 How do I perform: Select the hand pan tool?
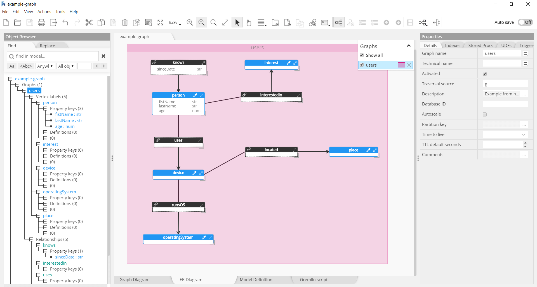tap(249, 22)
